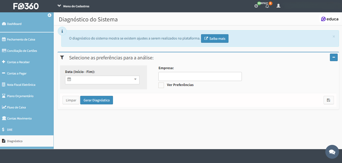This screenshot has width=342, height=163.
Task: Click the Saiba mais link button
Action: [215, 38]
